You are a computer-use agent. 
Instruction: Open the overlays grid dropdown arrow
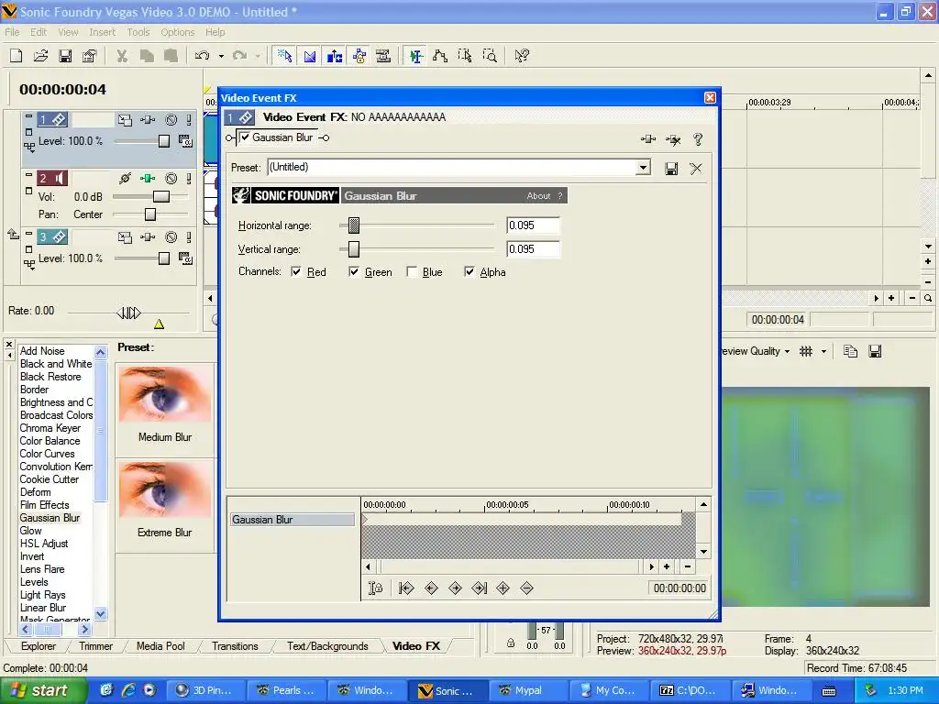824,351
